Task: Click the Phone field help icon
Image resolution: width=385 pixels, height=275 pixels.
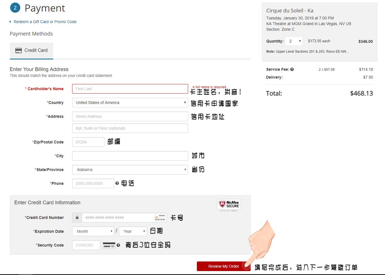Action: (117, 183)
